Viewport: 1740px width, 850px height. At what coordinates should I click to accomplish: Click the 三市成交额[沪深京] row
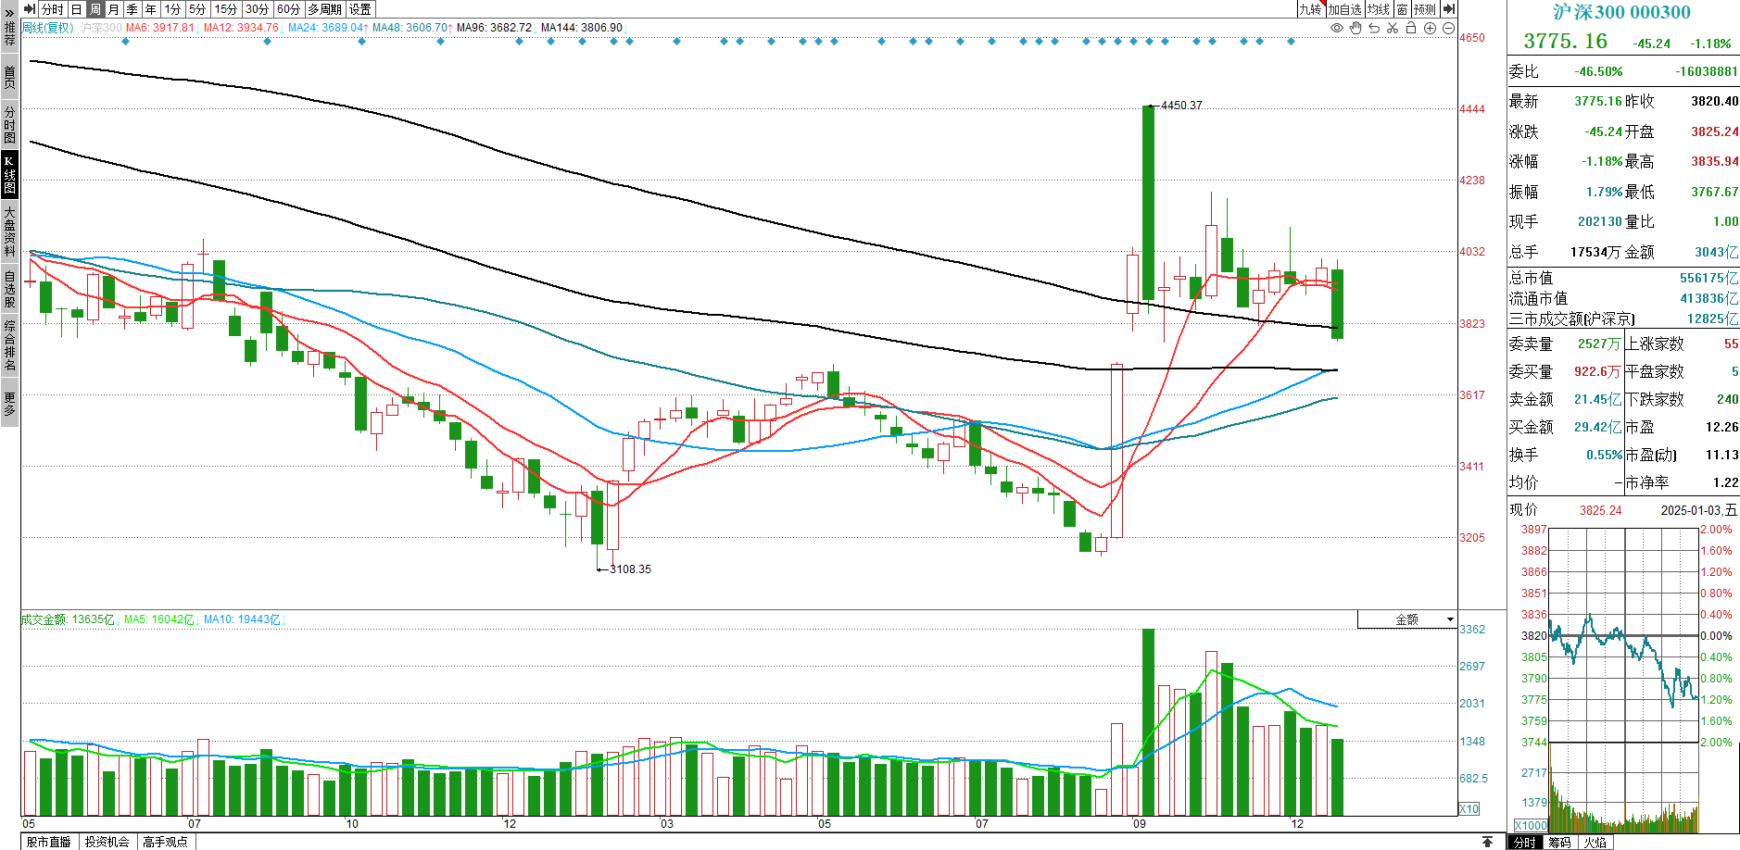point(1623,319)
